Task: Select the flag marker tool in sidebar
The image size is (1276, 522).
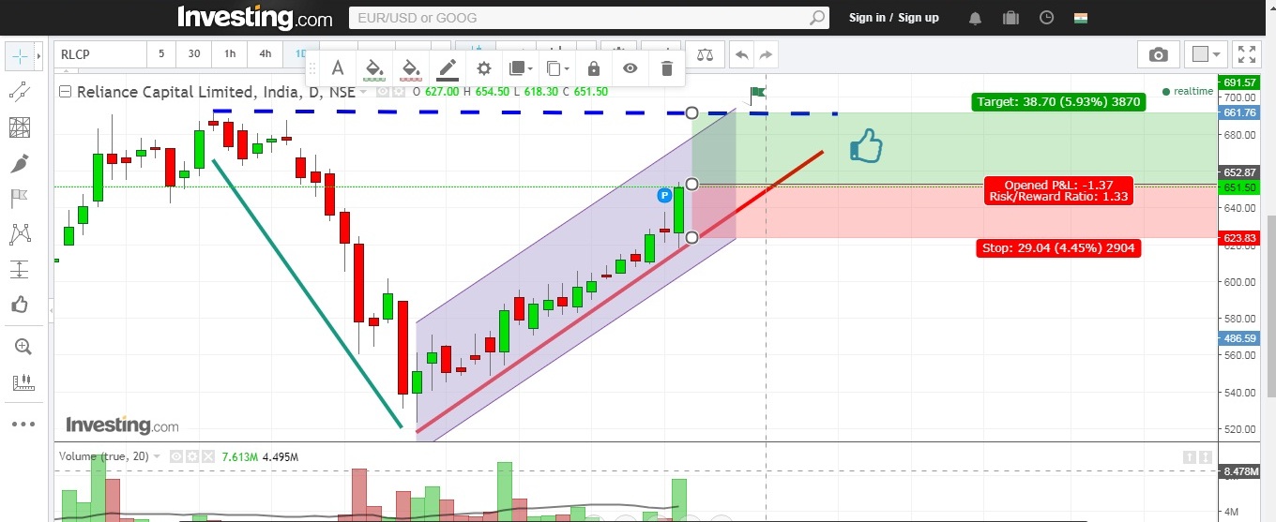Action: [x=19, y=198]
